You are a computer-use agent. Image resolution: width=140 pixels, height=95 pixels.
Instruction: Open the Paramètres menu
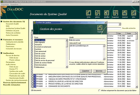(14, 4)
